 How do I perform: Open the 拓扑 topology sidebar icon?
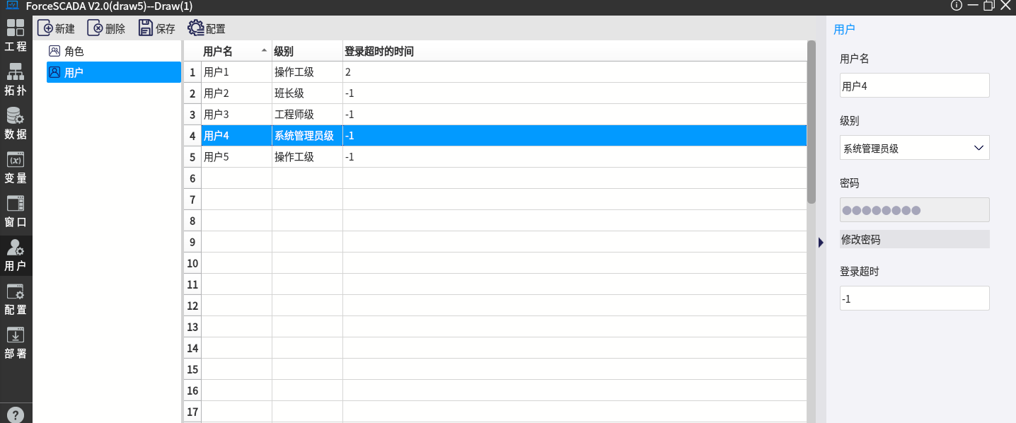[16, 79]
